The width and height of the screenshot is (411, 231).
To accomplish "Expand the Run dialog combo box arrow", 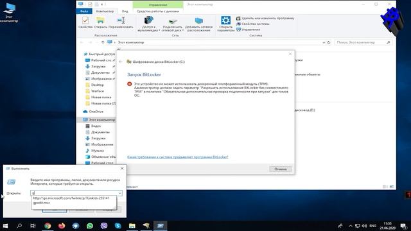I will (120, 193).
